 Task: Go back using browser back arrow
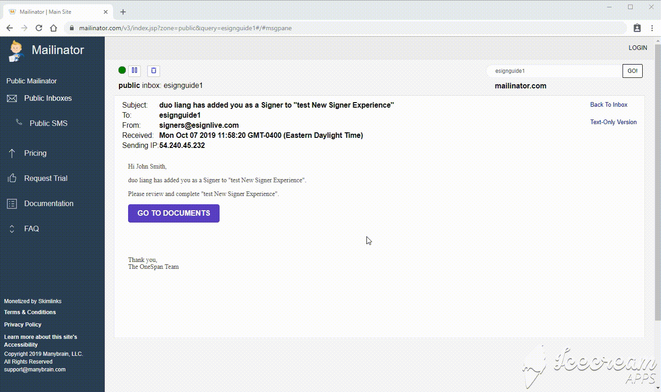[x=10, y=28]
